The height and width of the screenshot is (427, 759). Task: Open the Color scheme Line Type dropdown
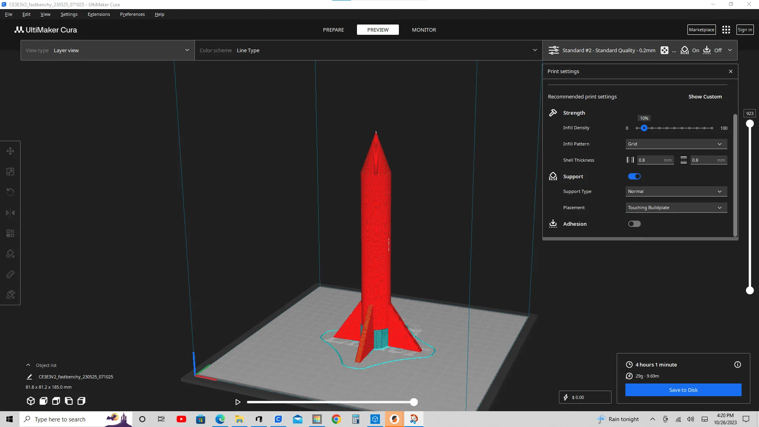coord(368,50)
